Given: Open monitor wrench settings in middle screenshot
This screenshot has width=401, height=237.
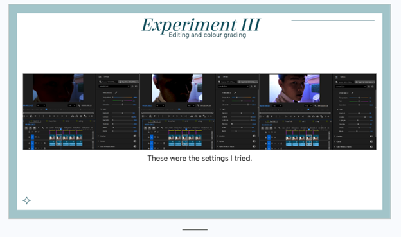Looking at the screenshot, I should (x=198, y=105).
